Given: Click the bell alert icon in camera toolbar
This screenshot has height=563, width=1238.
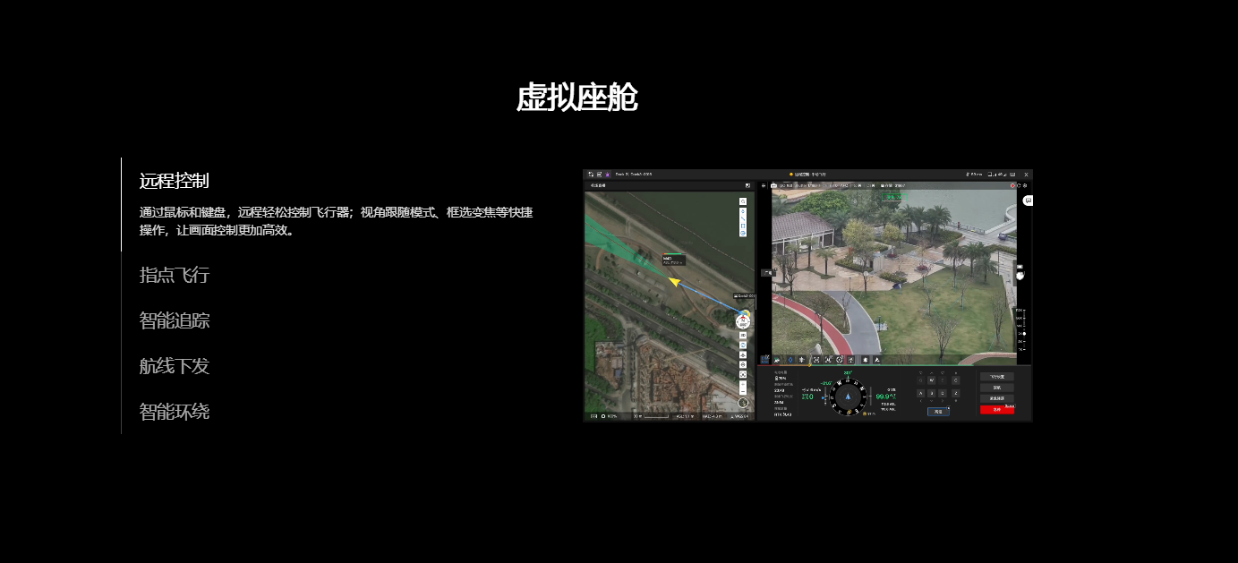Looking at the screenshot, I should (865, 360).
